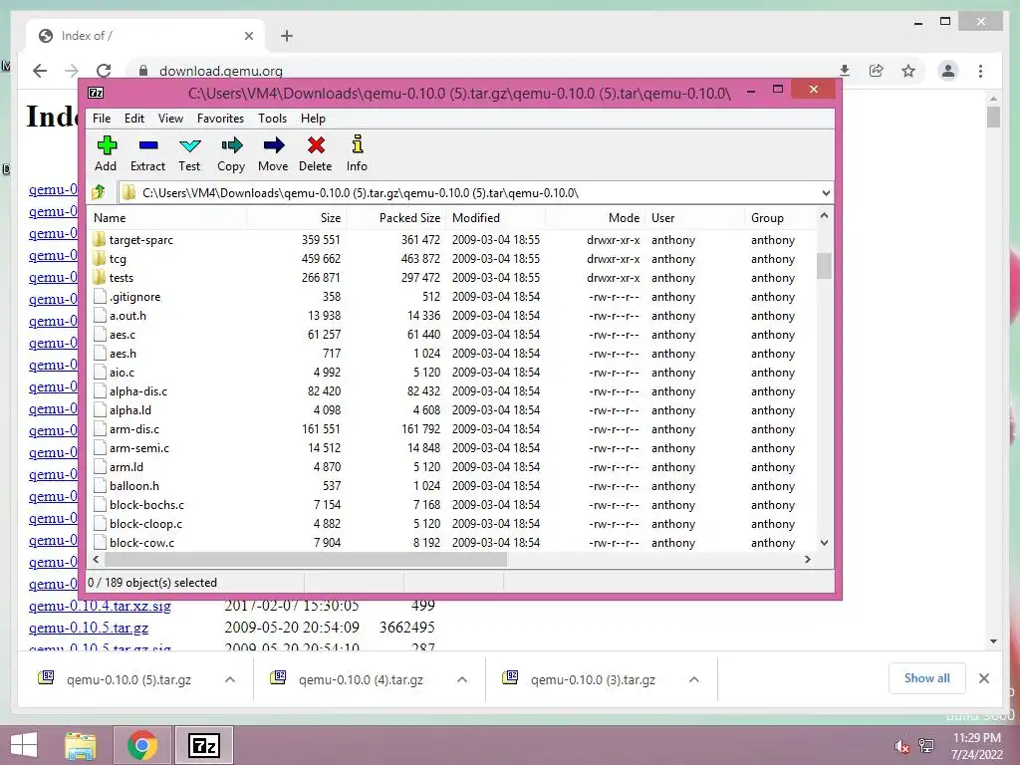Click Chrome back arrow
1020x765 pixels.
click(40, 71)
